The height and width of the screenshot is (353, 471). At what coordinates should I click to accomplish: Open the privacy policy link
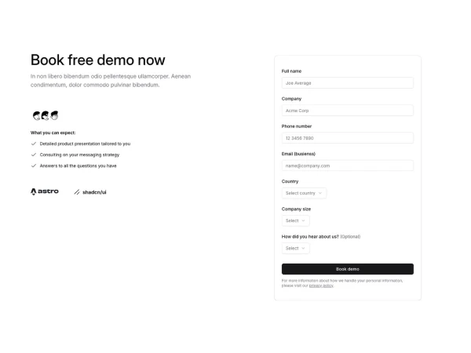pyautogui.click(x=321, y=286)
